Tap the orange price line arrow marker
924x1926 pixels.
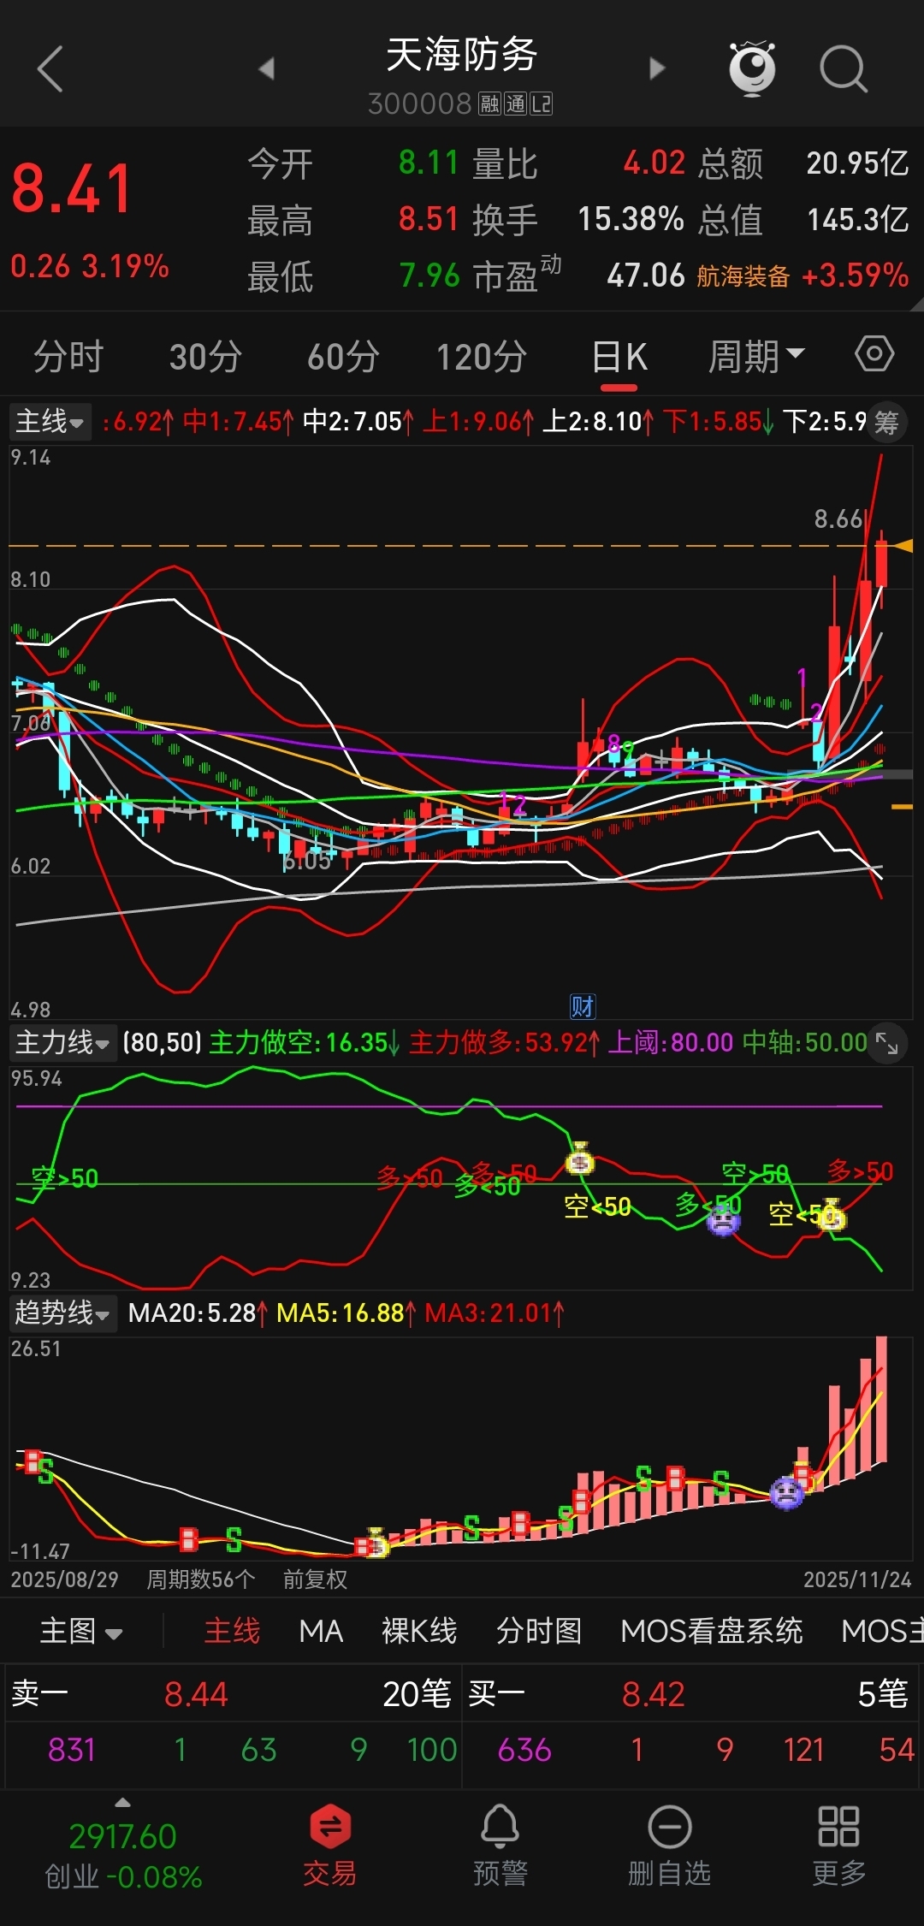click(x=903, y=545)
